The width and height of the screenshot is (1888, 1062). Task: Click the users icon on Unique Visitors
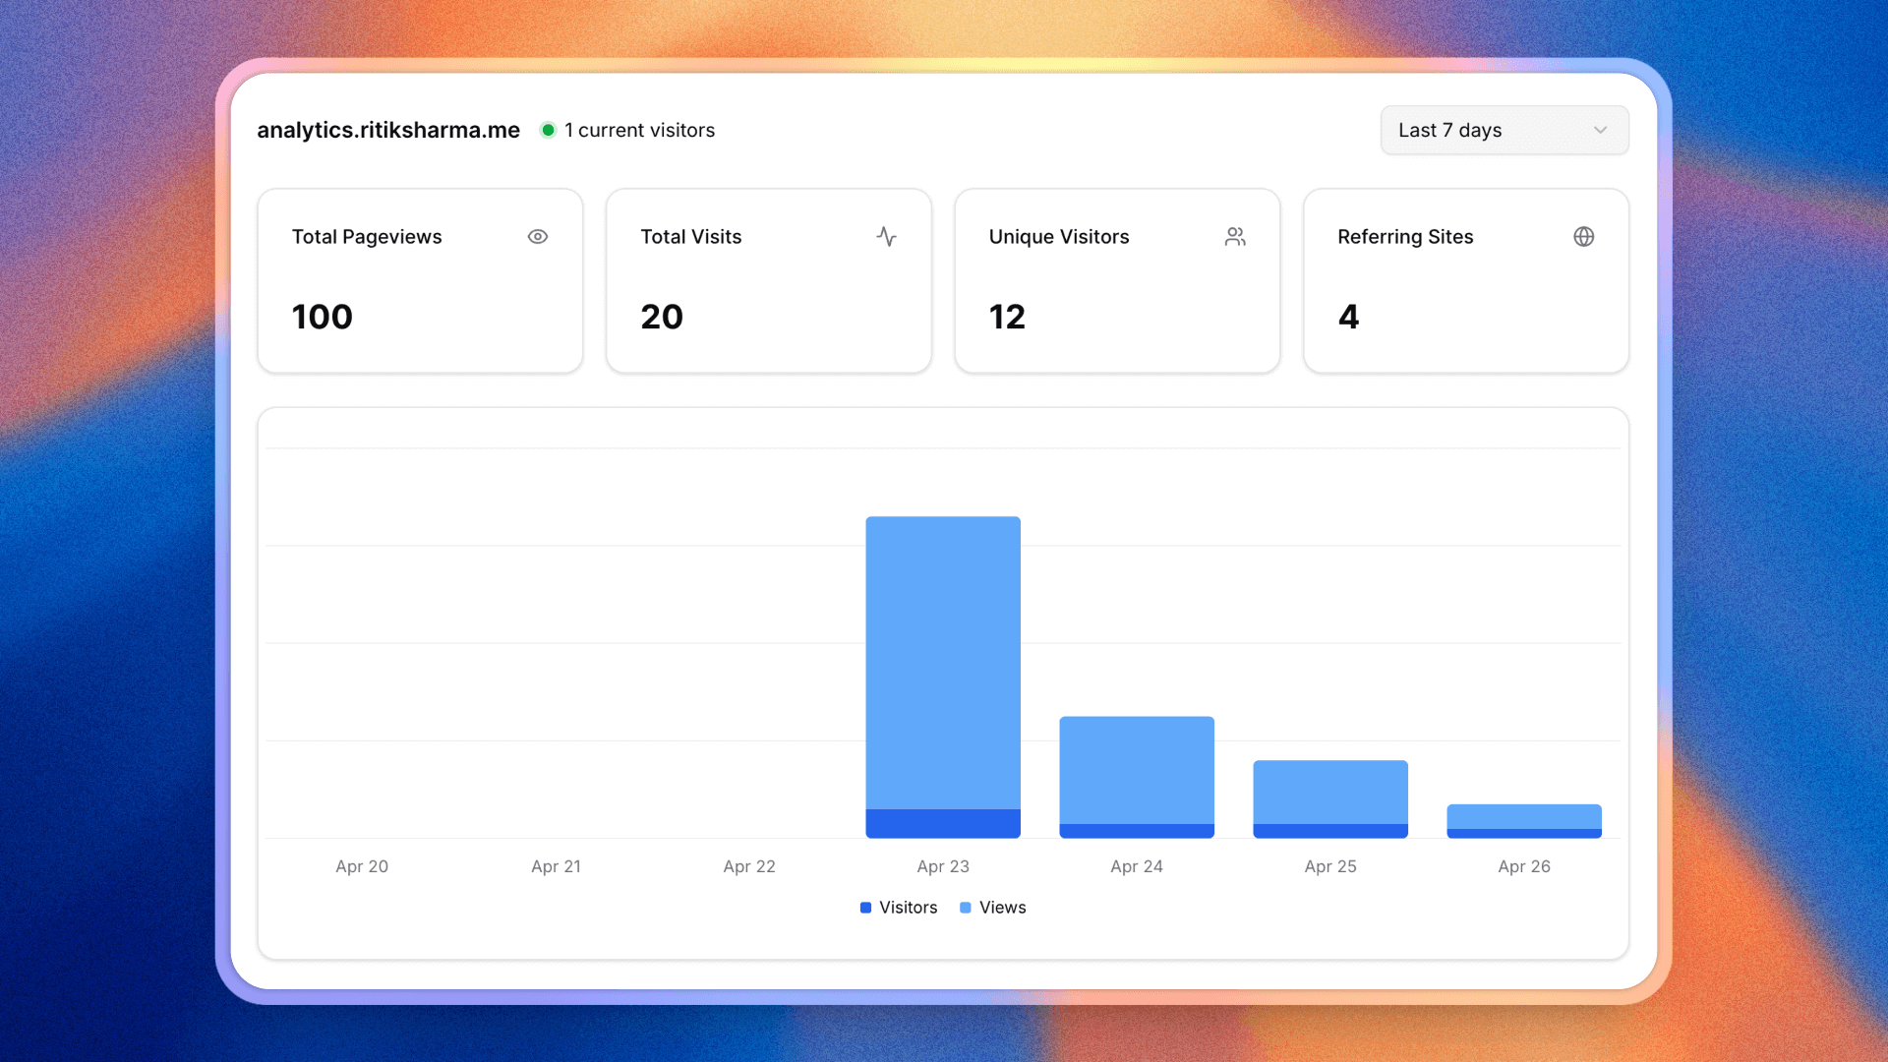pos(1235,237)
